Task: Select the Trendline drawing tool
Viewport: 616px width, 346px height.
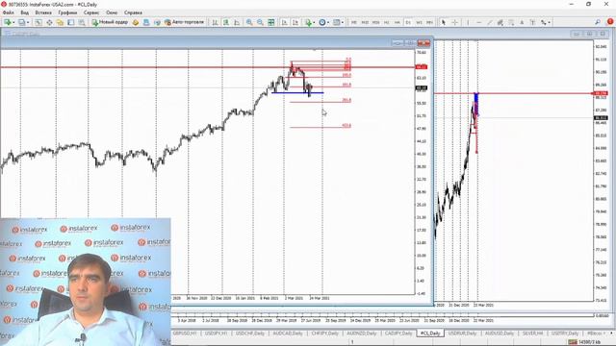Action: (x=490, y=22)
